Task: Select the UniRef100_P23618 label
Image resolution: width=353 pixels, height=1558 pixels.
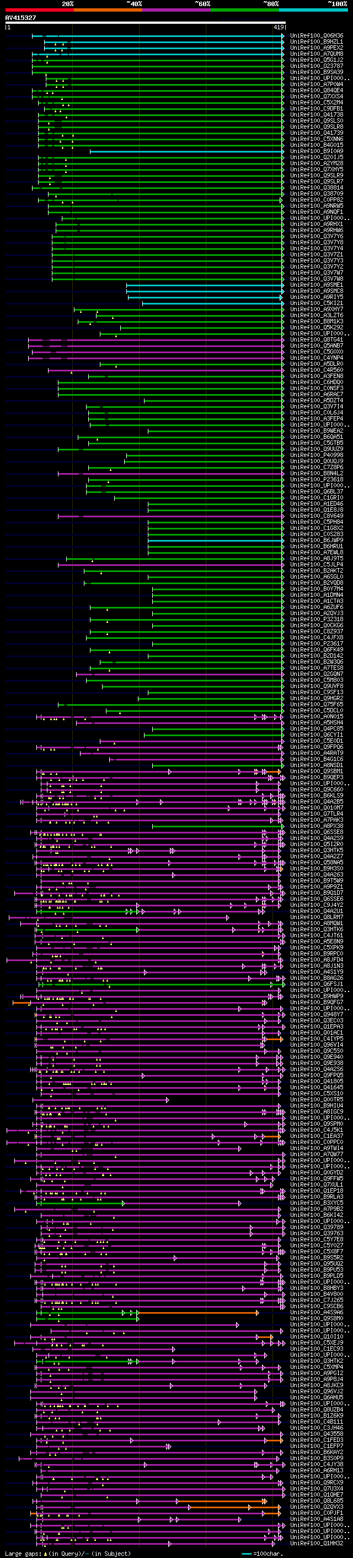Action: [317, 479]
